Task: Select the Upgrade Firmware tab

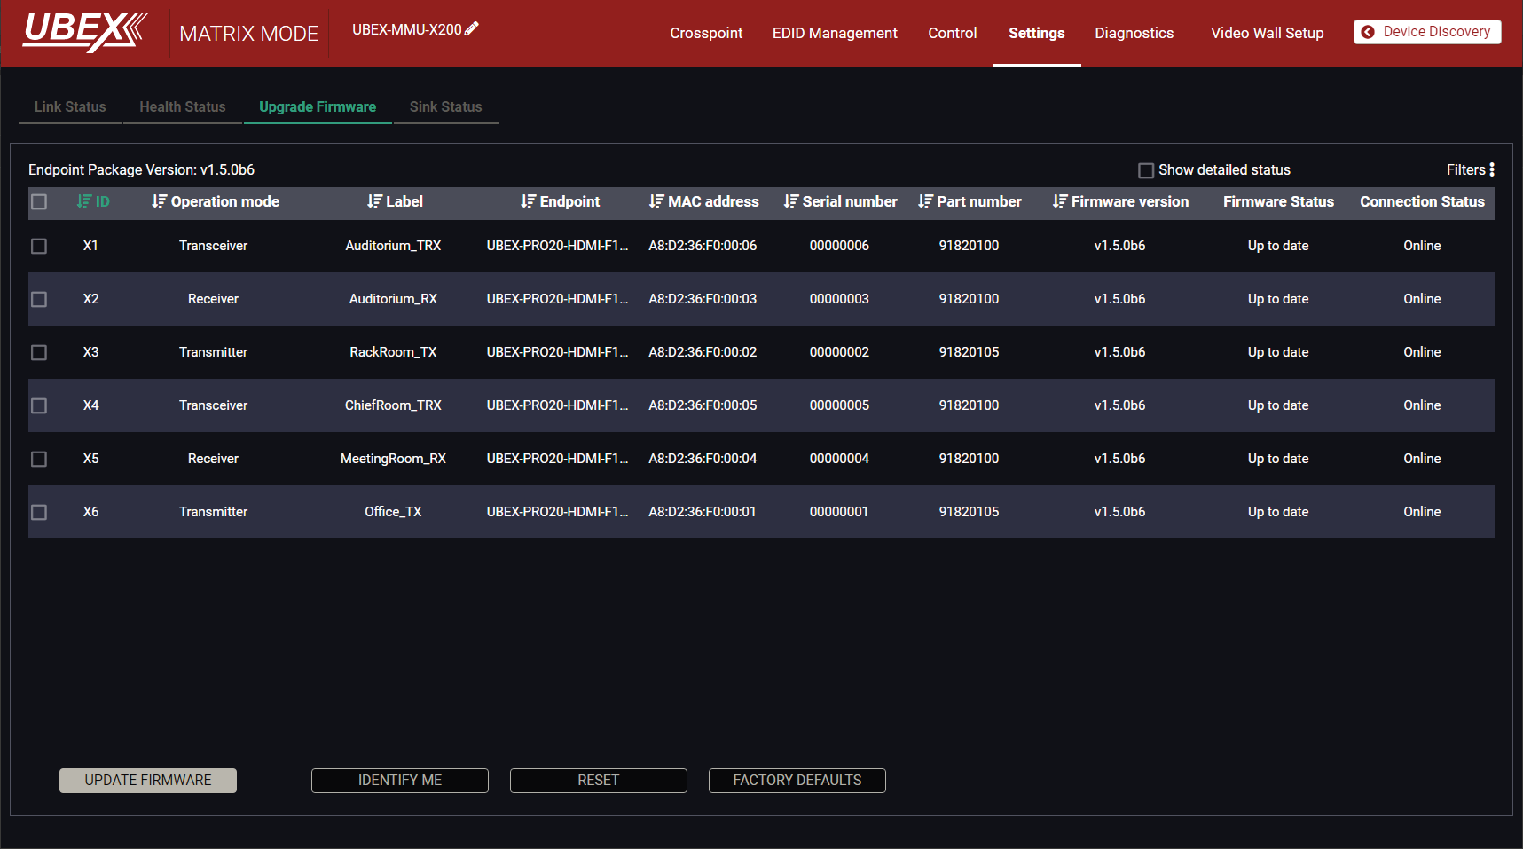Action: pyautogui.click(x=318, y=106)
